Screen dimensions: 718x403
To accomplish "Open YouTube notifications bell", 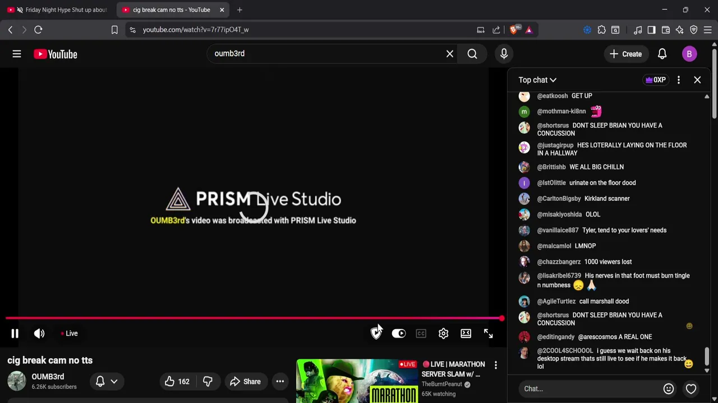I will coord(662,54).
